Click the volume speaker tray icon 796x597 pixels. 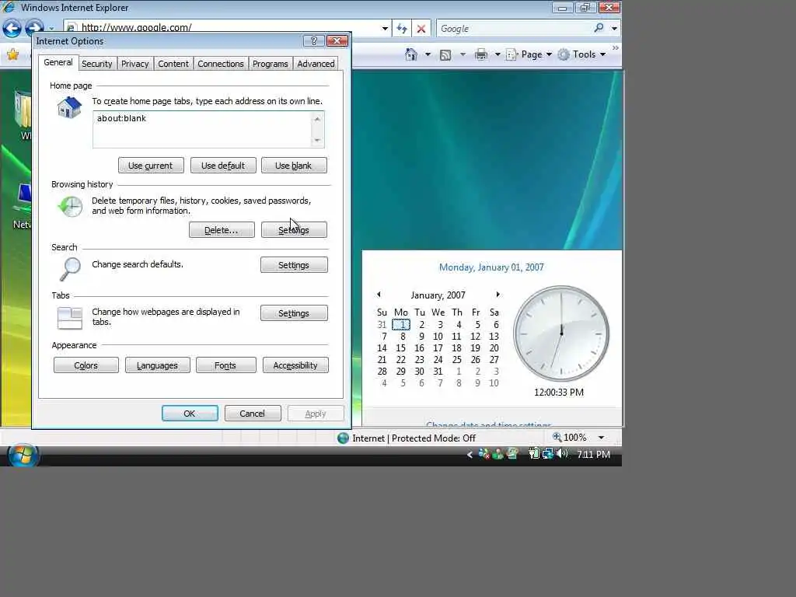pyautogui.click(x=562, y=453)
